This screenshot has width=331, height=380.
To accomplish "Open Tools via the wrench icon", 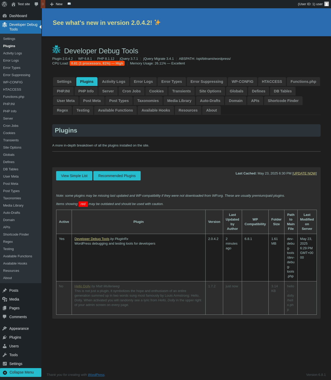I will tap(5, 355).
